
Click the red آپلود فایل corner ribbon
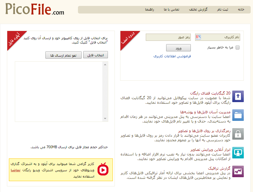[14, 39]
